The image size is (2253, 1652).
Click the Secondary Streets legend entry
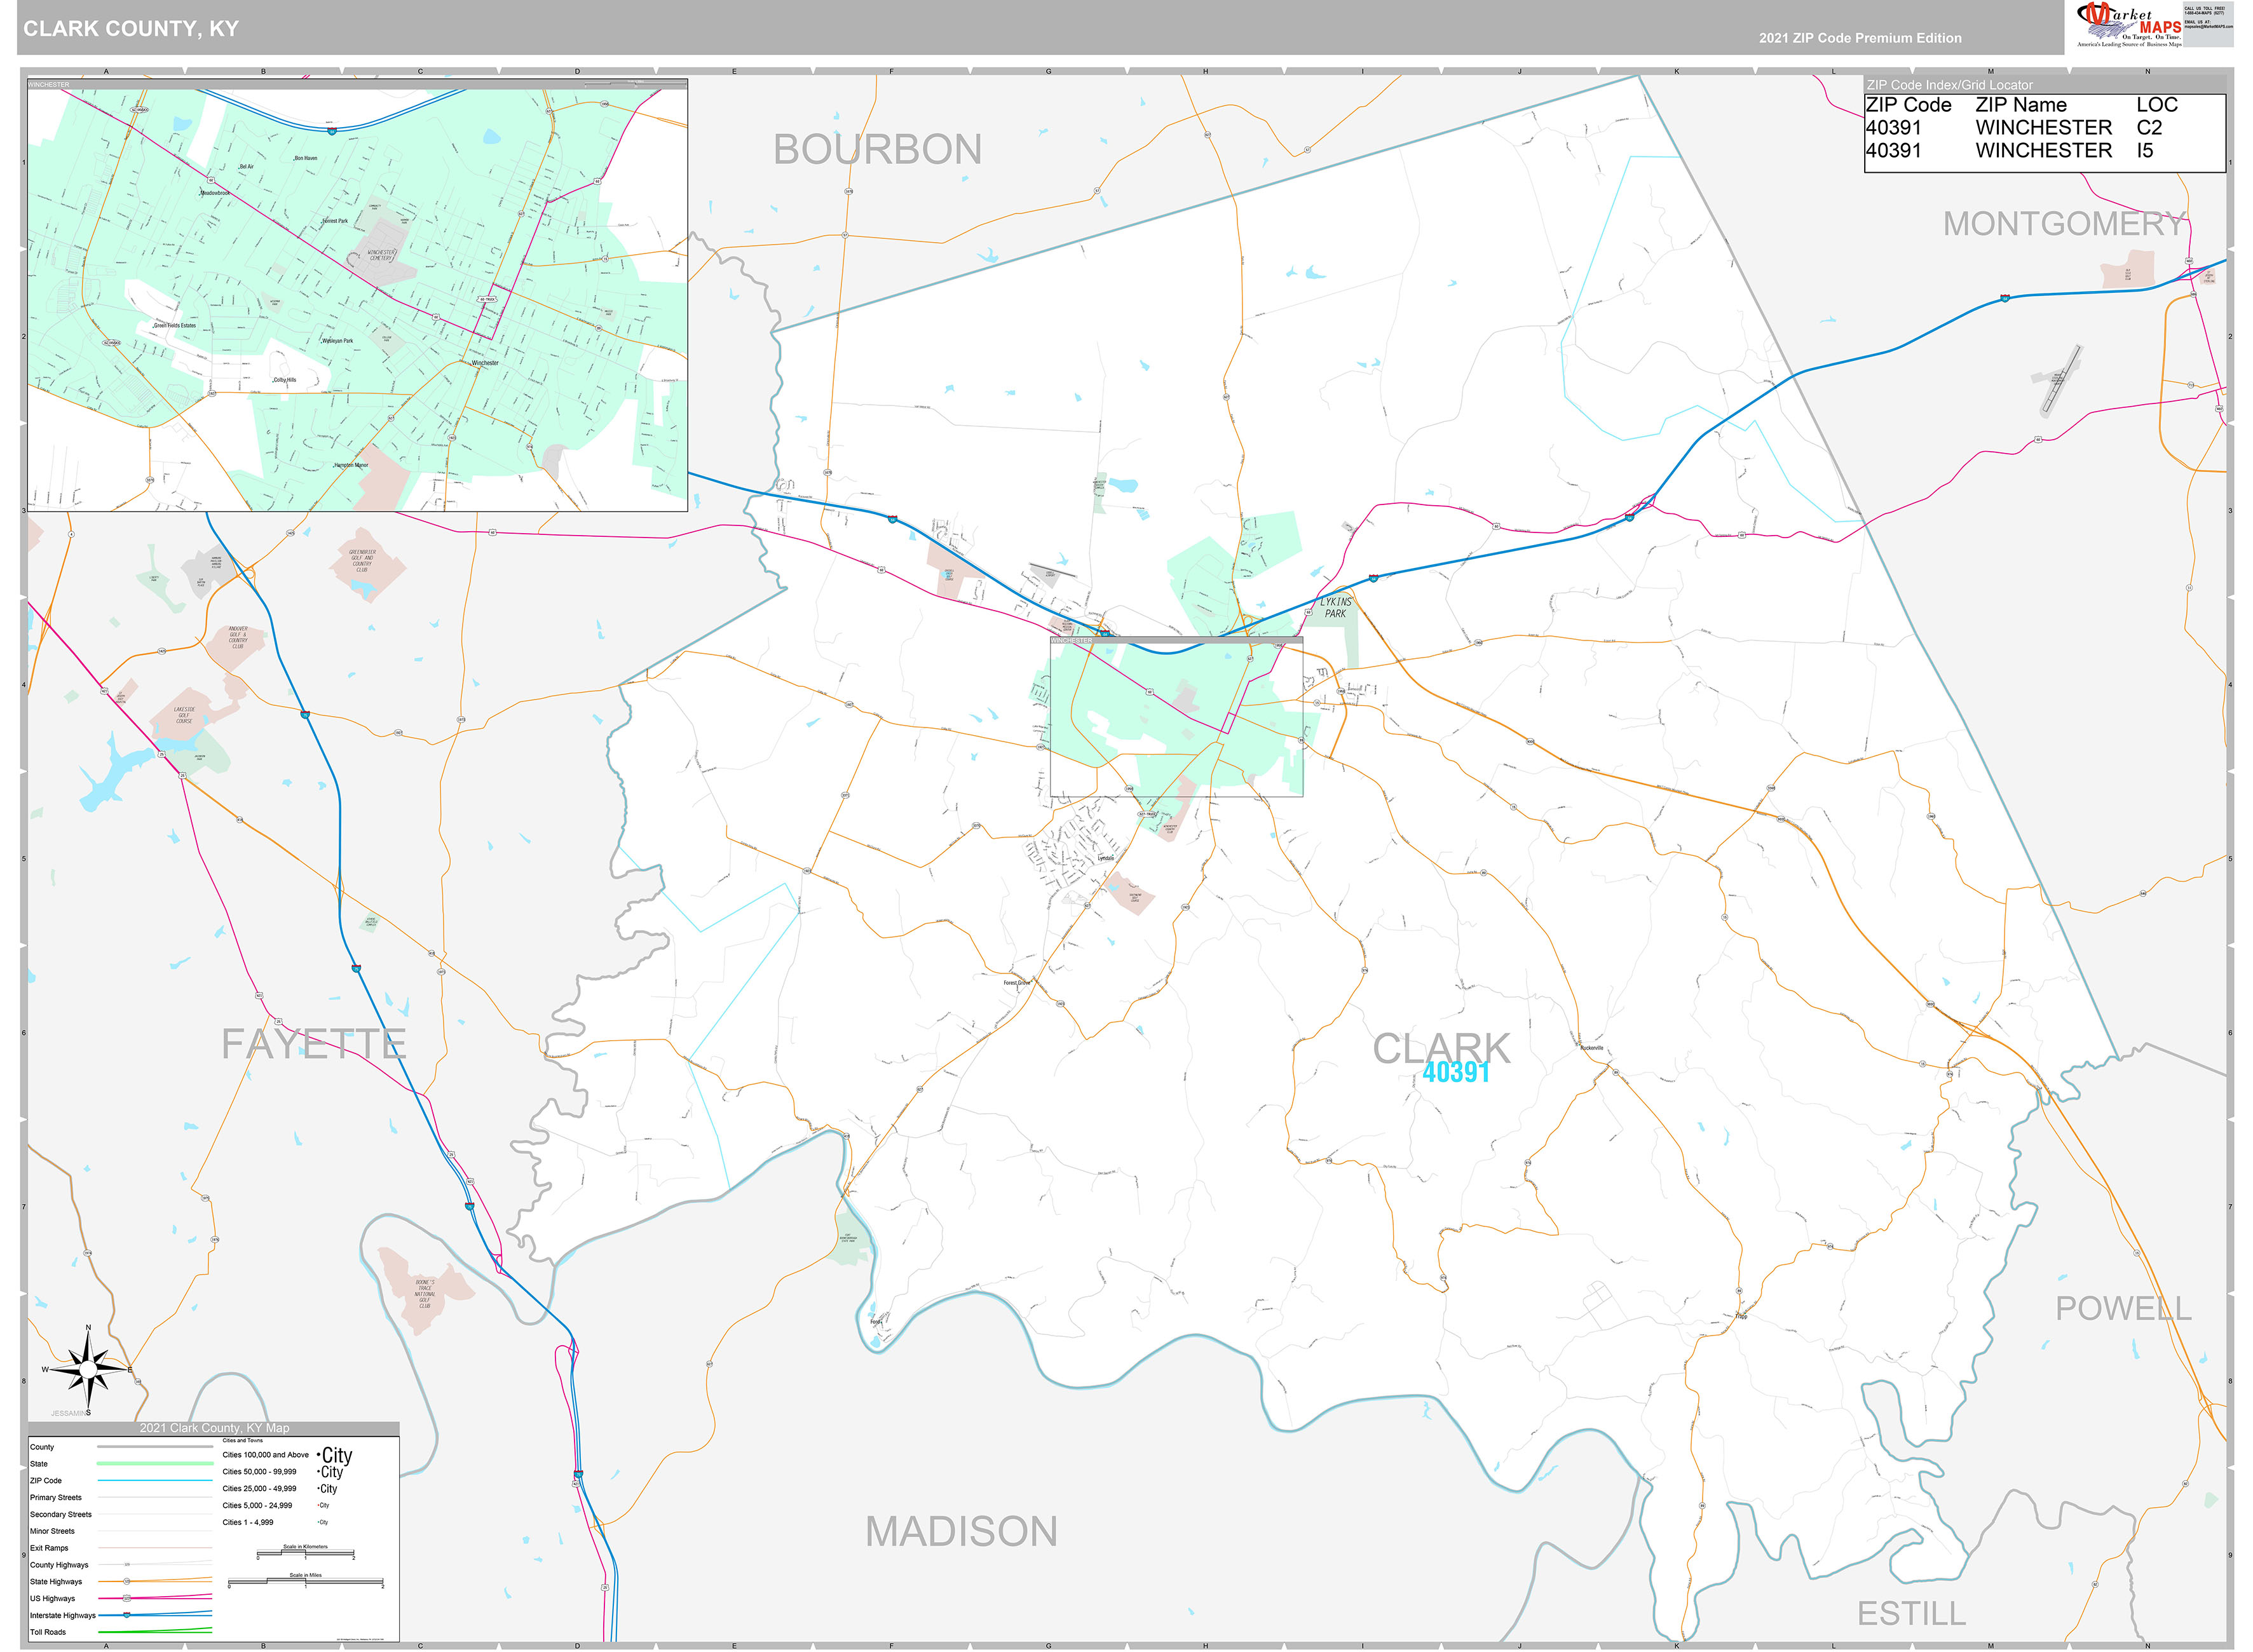(x=60, y=1514)
